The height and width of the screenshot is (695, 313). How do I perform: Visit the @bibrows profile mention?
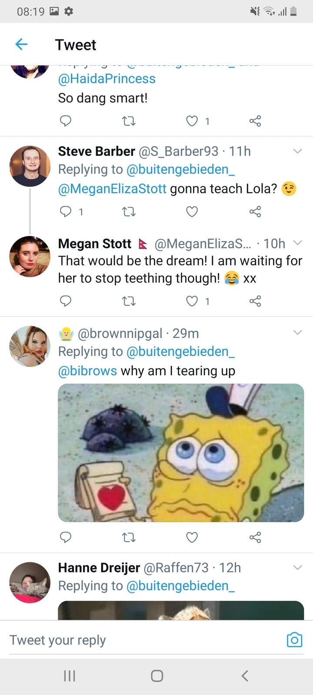87,371
